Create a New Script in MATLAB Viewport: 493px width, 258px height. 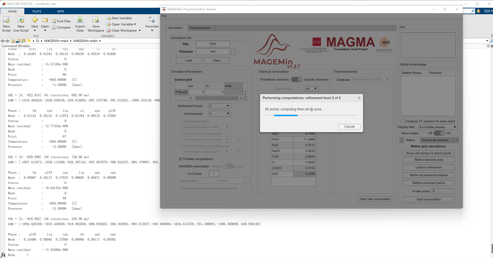click(6, 24)
